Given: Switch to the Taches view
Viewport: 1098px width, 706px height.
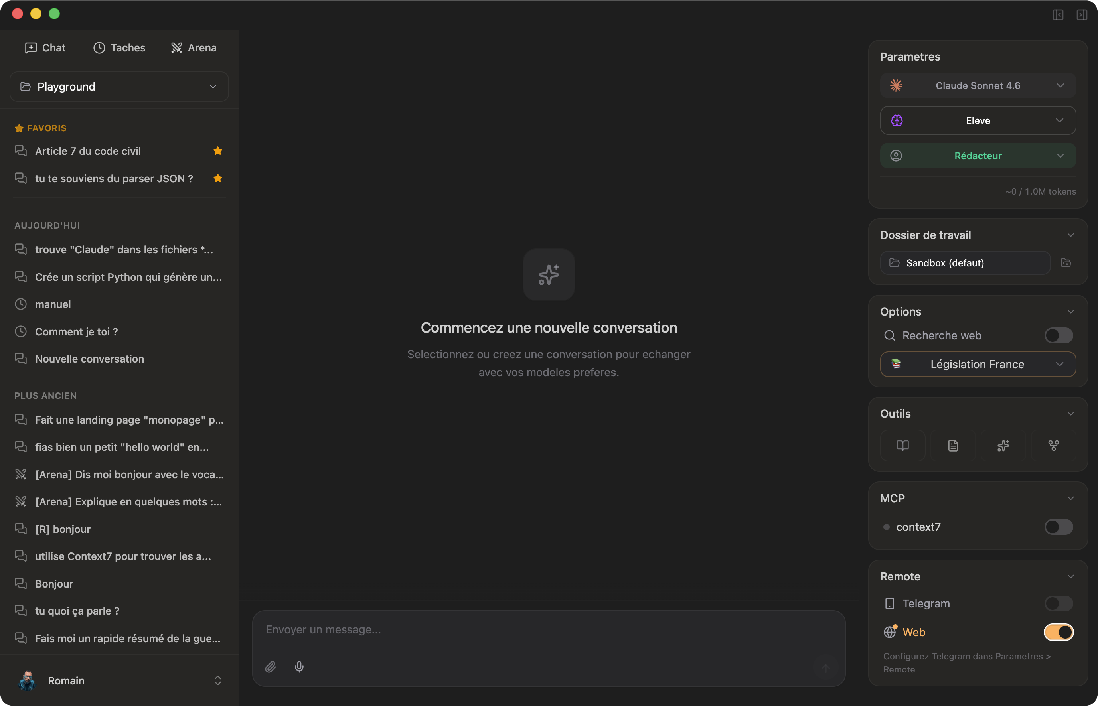Looking at the screenshot, I should 119,47.
